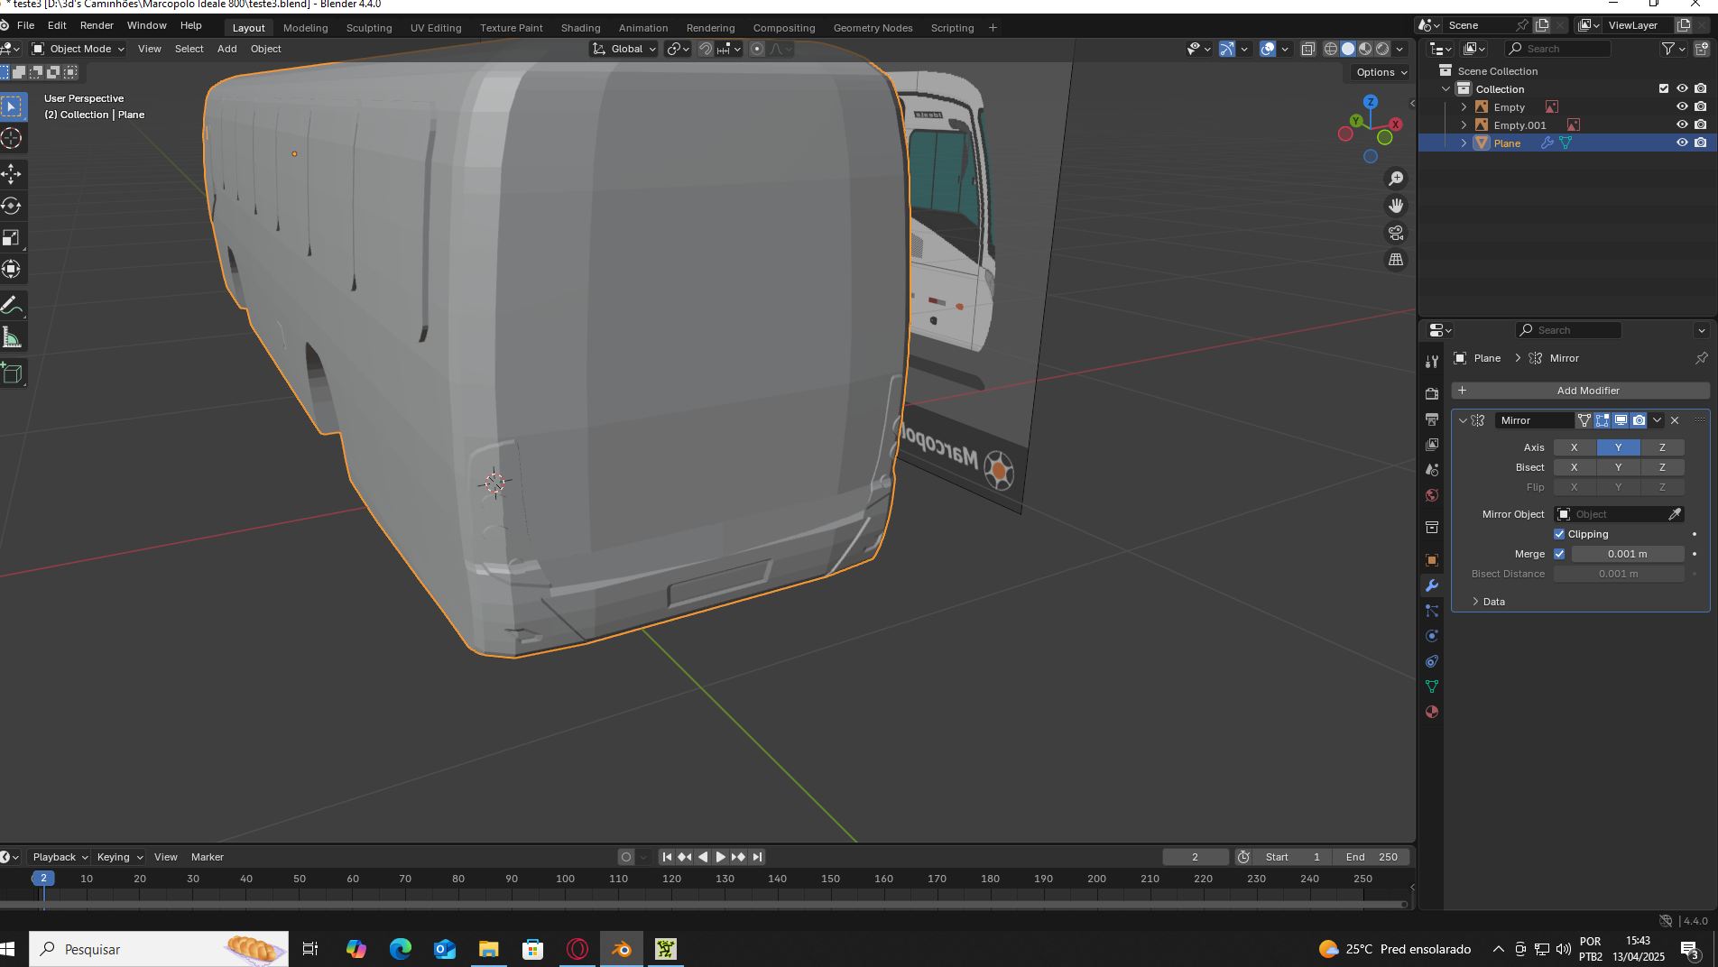The image size is (1718, 967).
Task: Activate the Scale tool
Action: click(x=12, y=237)
